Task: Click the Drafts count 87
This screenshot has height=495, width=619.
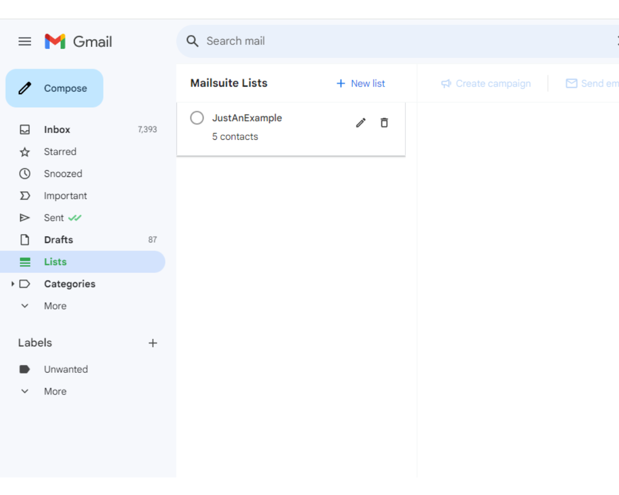Action: (153, 240)
